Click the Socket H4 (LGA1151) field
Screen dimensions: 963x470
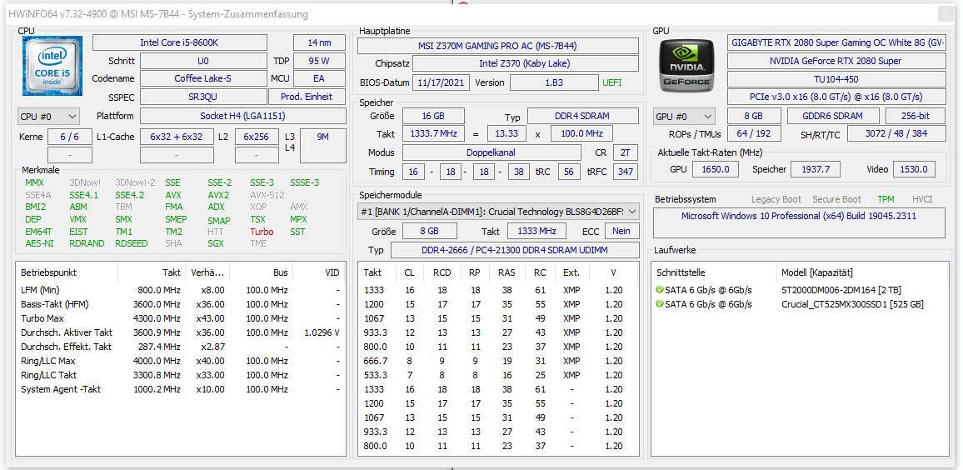click(242, 116)
